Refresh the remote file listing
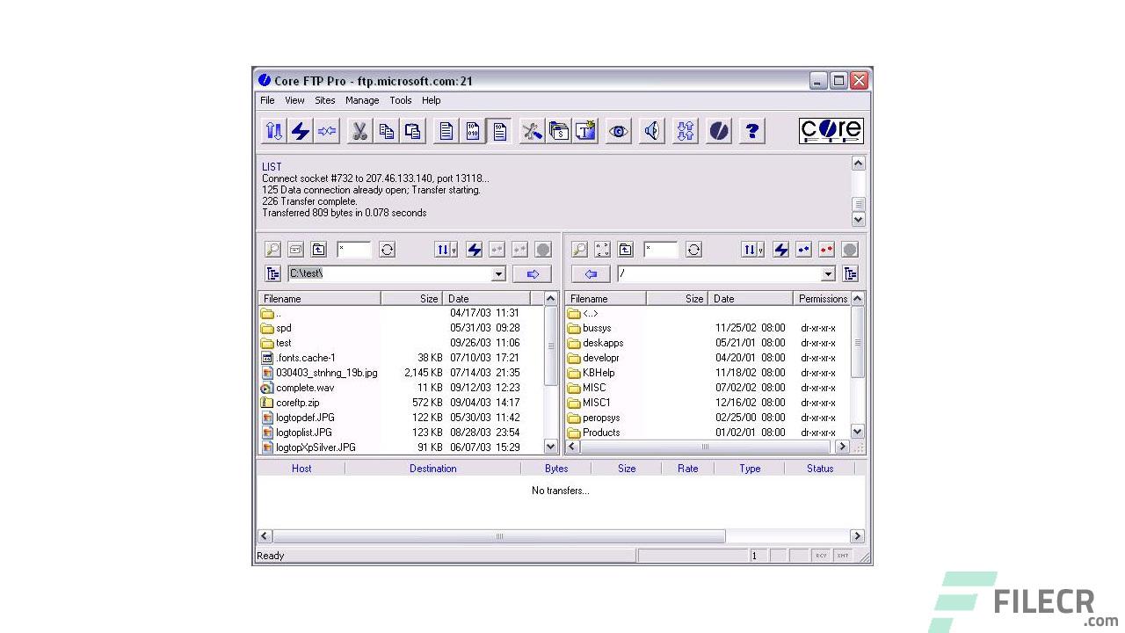This screenshot has height=633, width=1125. click(x=693, y=250)
